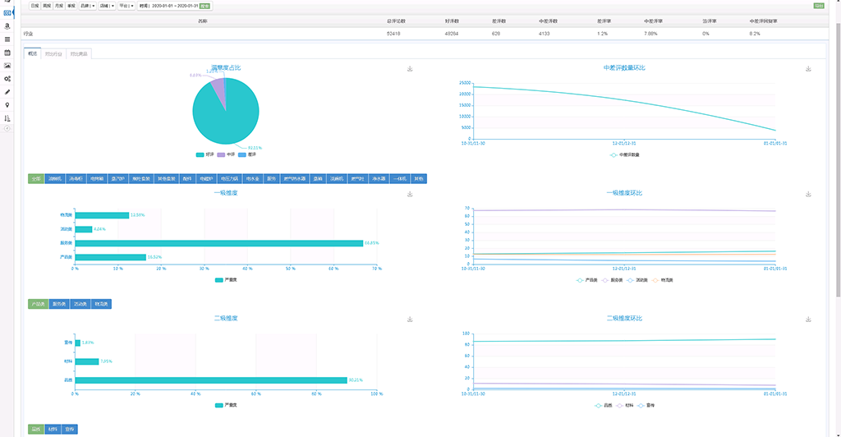Screen dimensions: 841x437
Task: Select the 服务类 dimension button
Action: coord(59,304)
